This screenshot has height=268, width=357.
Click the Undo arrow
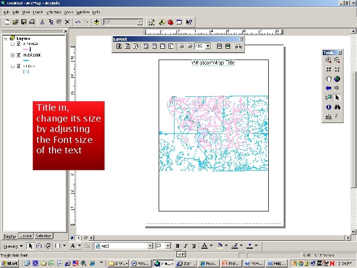coord(78,22)
